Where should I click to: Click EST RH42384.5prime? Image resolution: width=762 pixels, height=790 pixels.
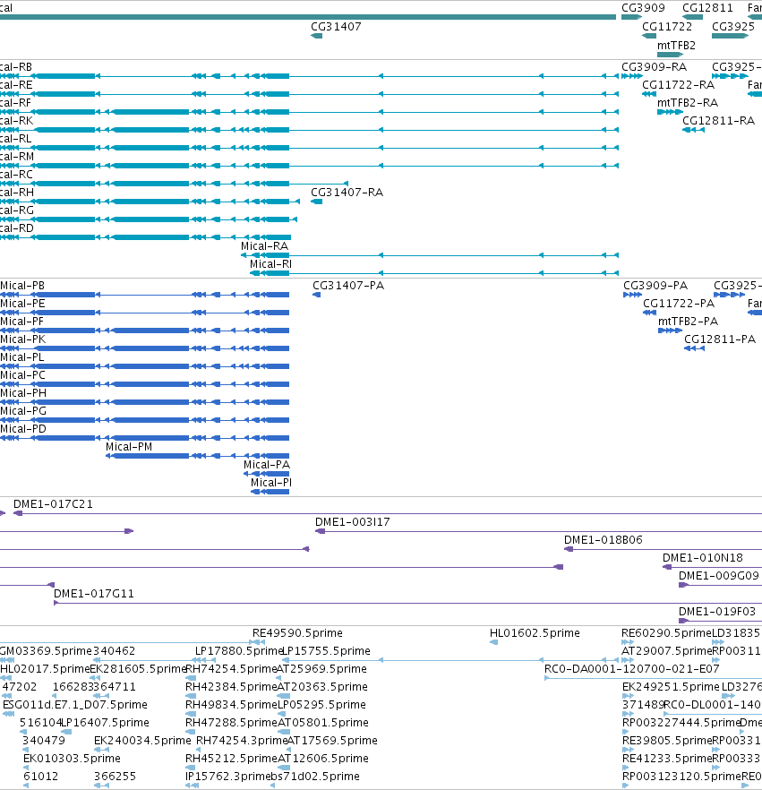tap(231, 687)
